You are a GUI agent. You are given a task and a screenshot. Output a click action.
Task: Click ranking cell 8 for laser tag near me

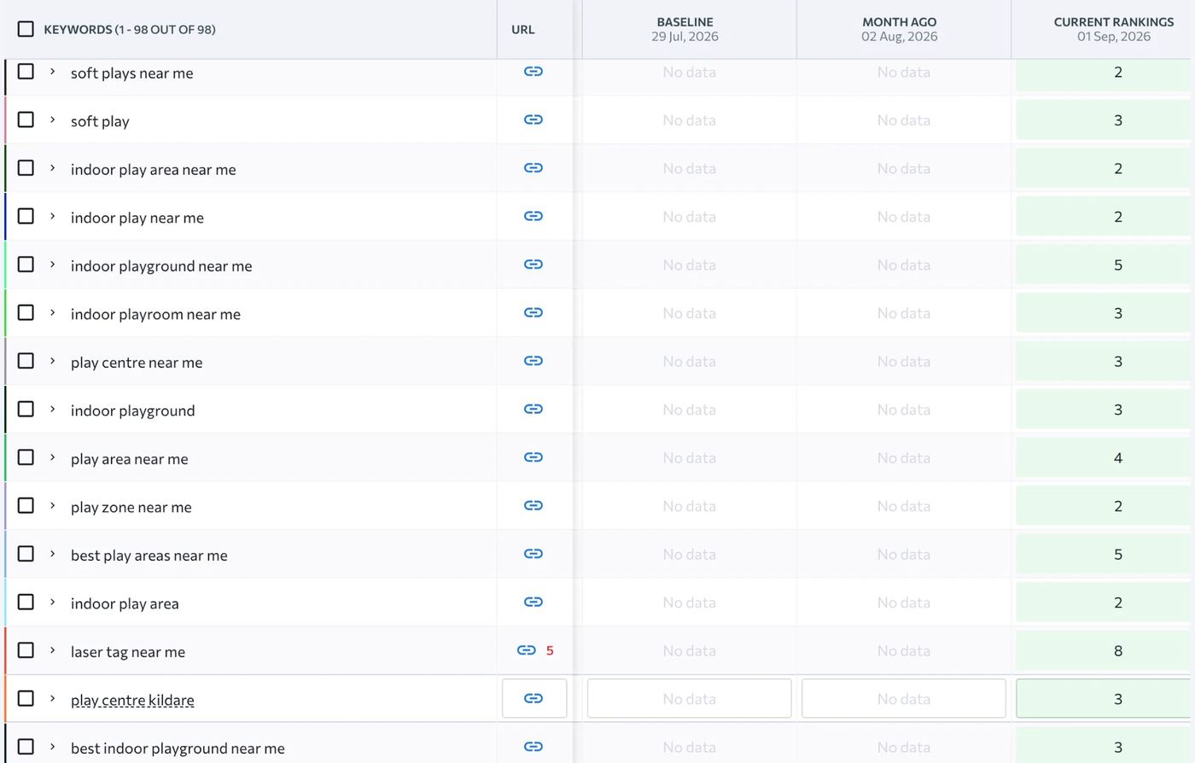coord(1105,650)
